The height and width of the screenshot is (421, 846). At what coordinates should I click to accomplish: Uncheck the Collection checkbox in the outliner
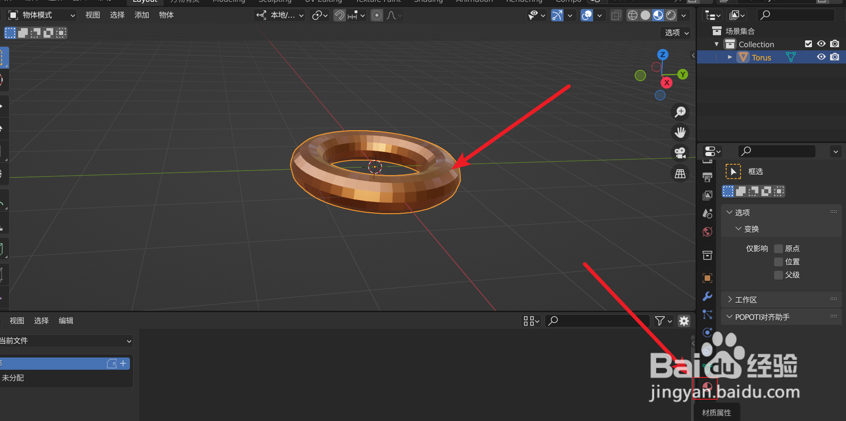coord(809,44)
